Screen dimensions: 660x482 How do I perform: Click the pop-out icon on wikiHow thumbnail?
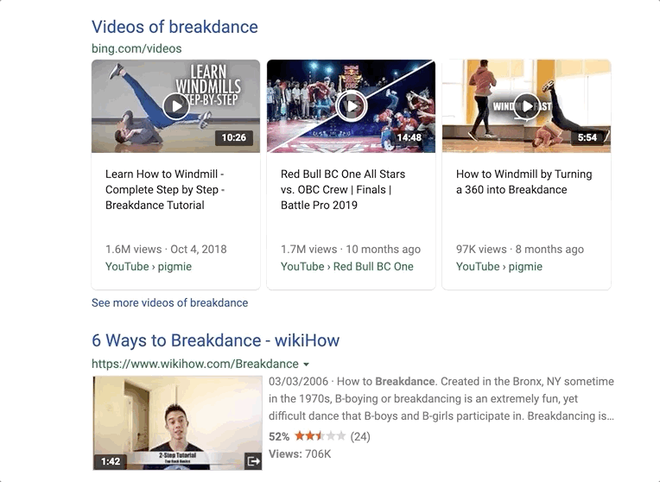(253, 461)
